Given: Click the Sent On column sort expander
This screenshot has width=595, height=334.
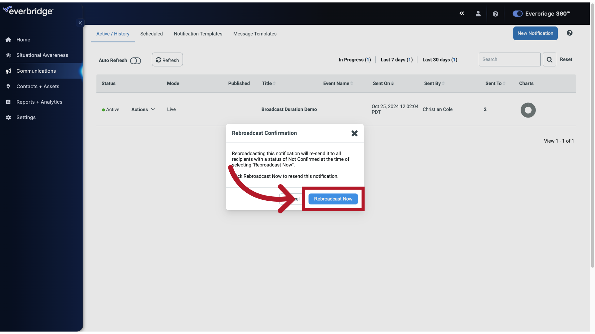Looking at the screenshot, I should pos(392,83).
